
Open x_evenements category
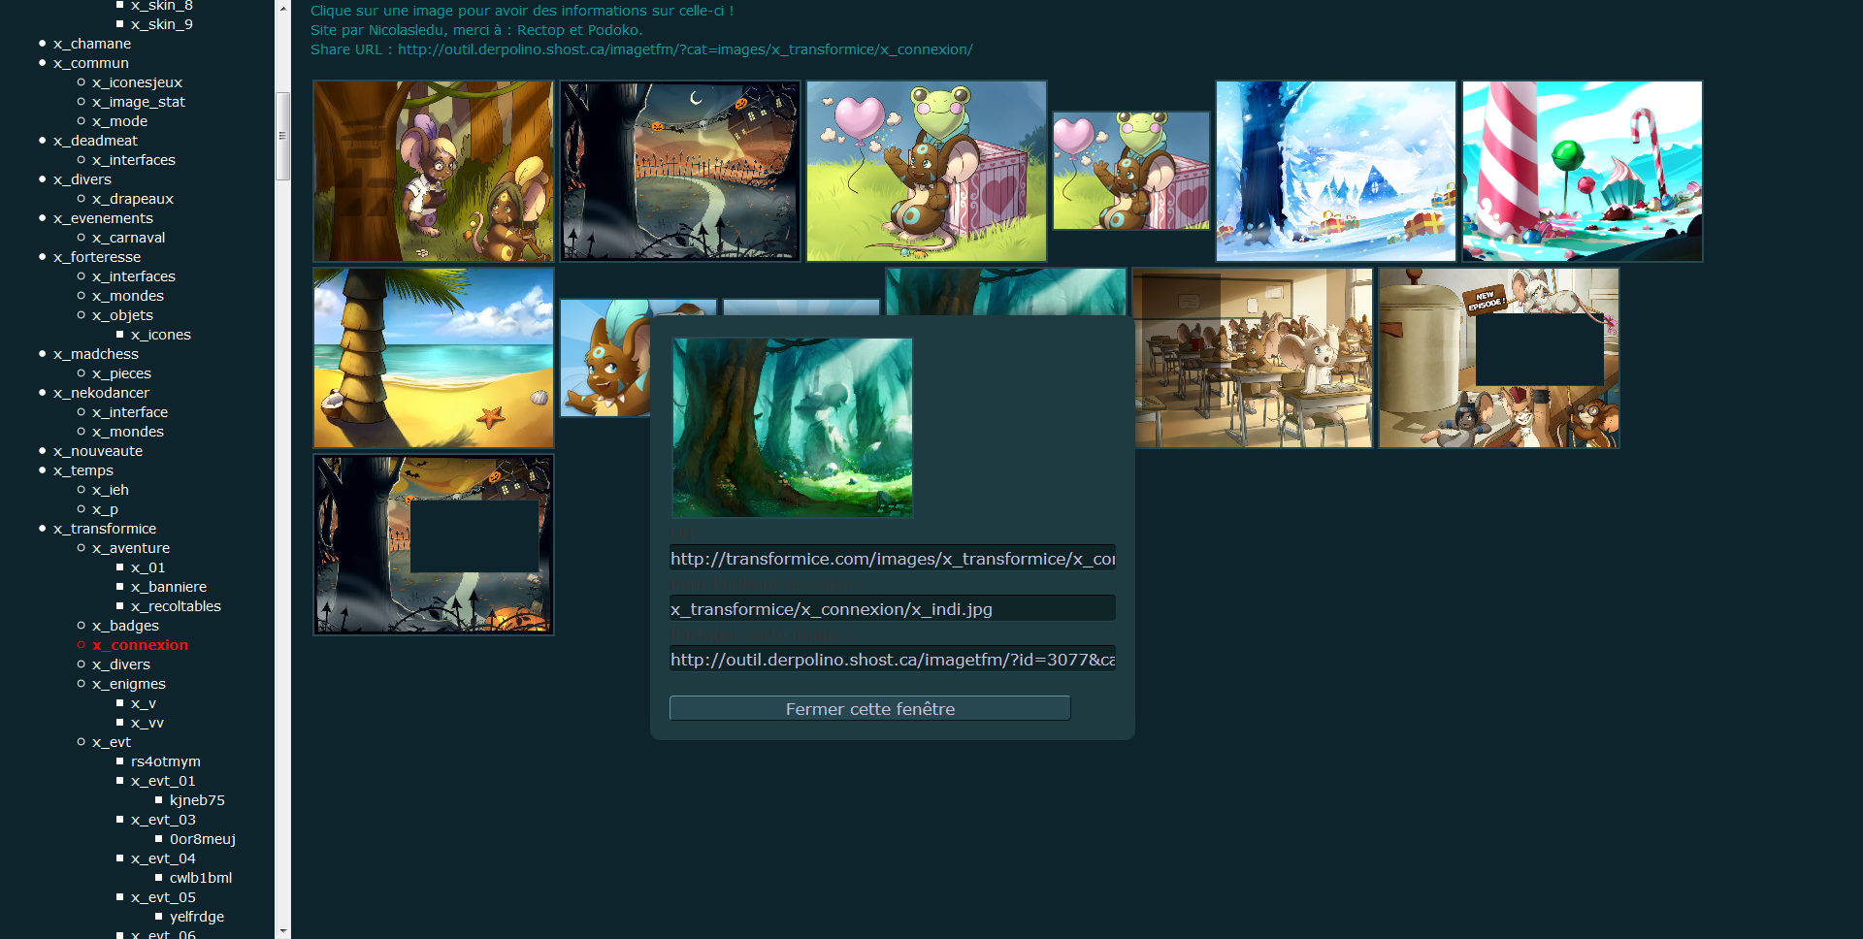point(103,218)
